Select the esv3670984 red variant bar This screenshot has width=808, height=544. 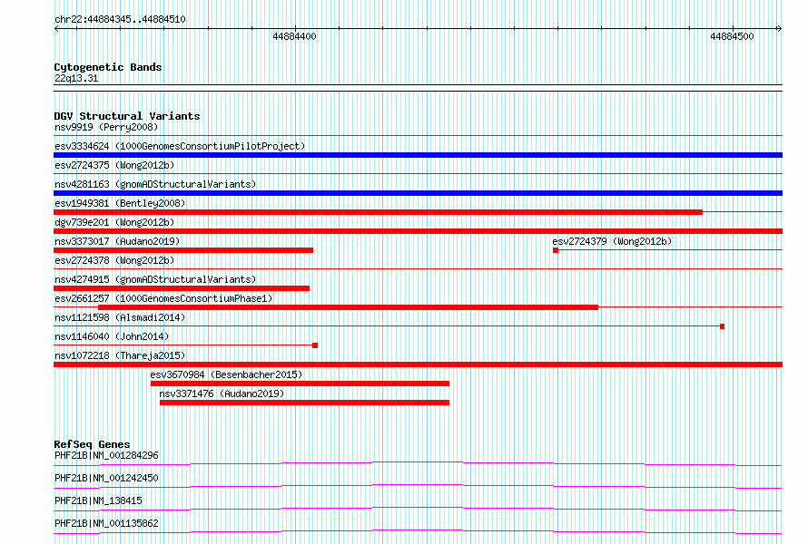[x=300, y=384]
